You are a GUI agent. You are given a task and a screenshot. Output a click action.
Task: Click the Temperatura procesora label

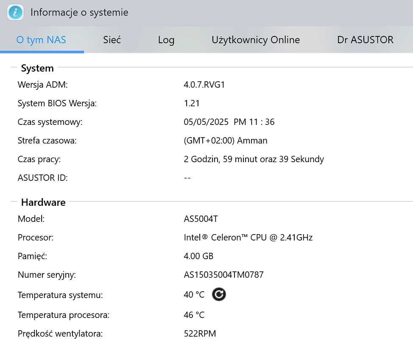pos(64,315)
